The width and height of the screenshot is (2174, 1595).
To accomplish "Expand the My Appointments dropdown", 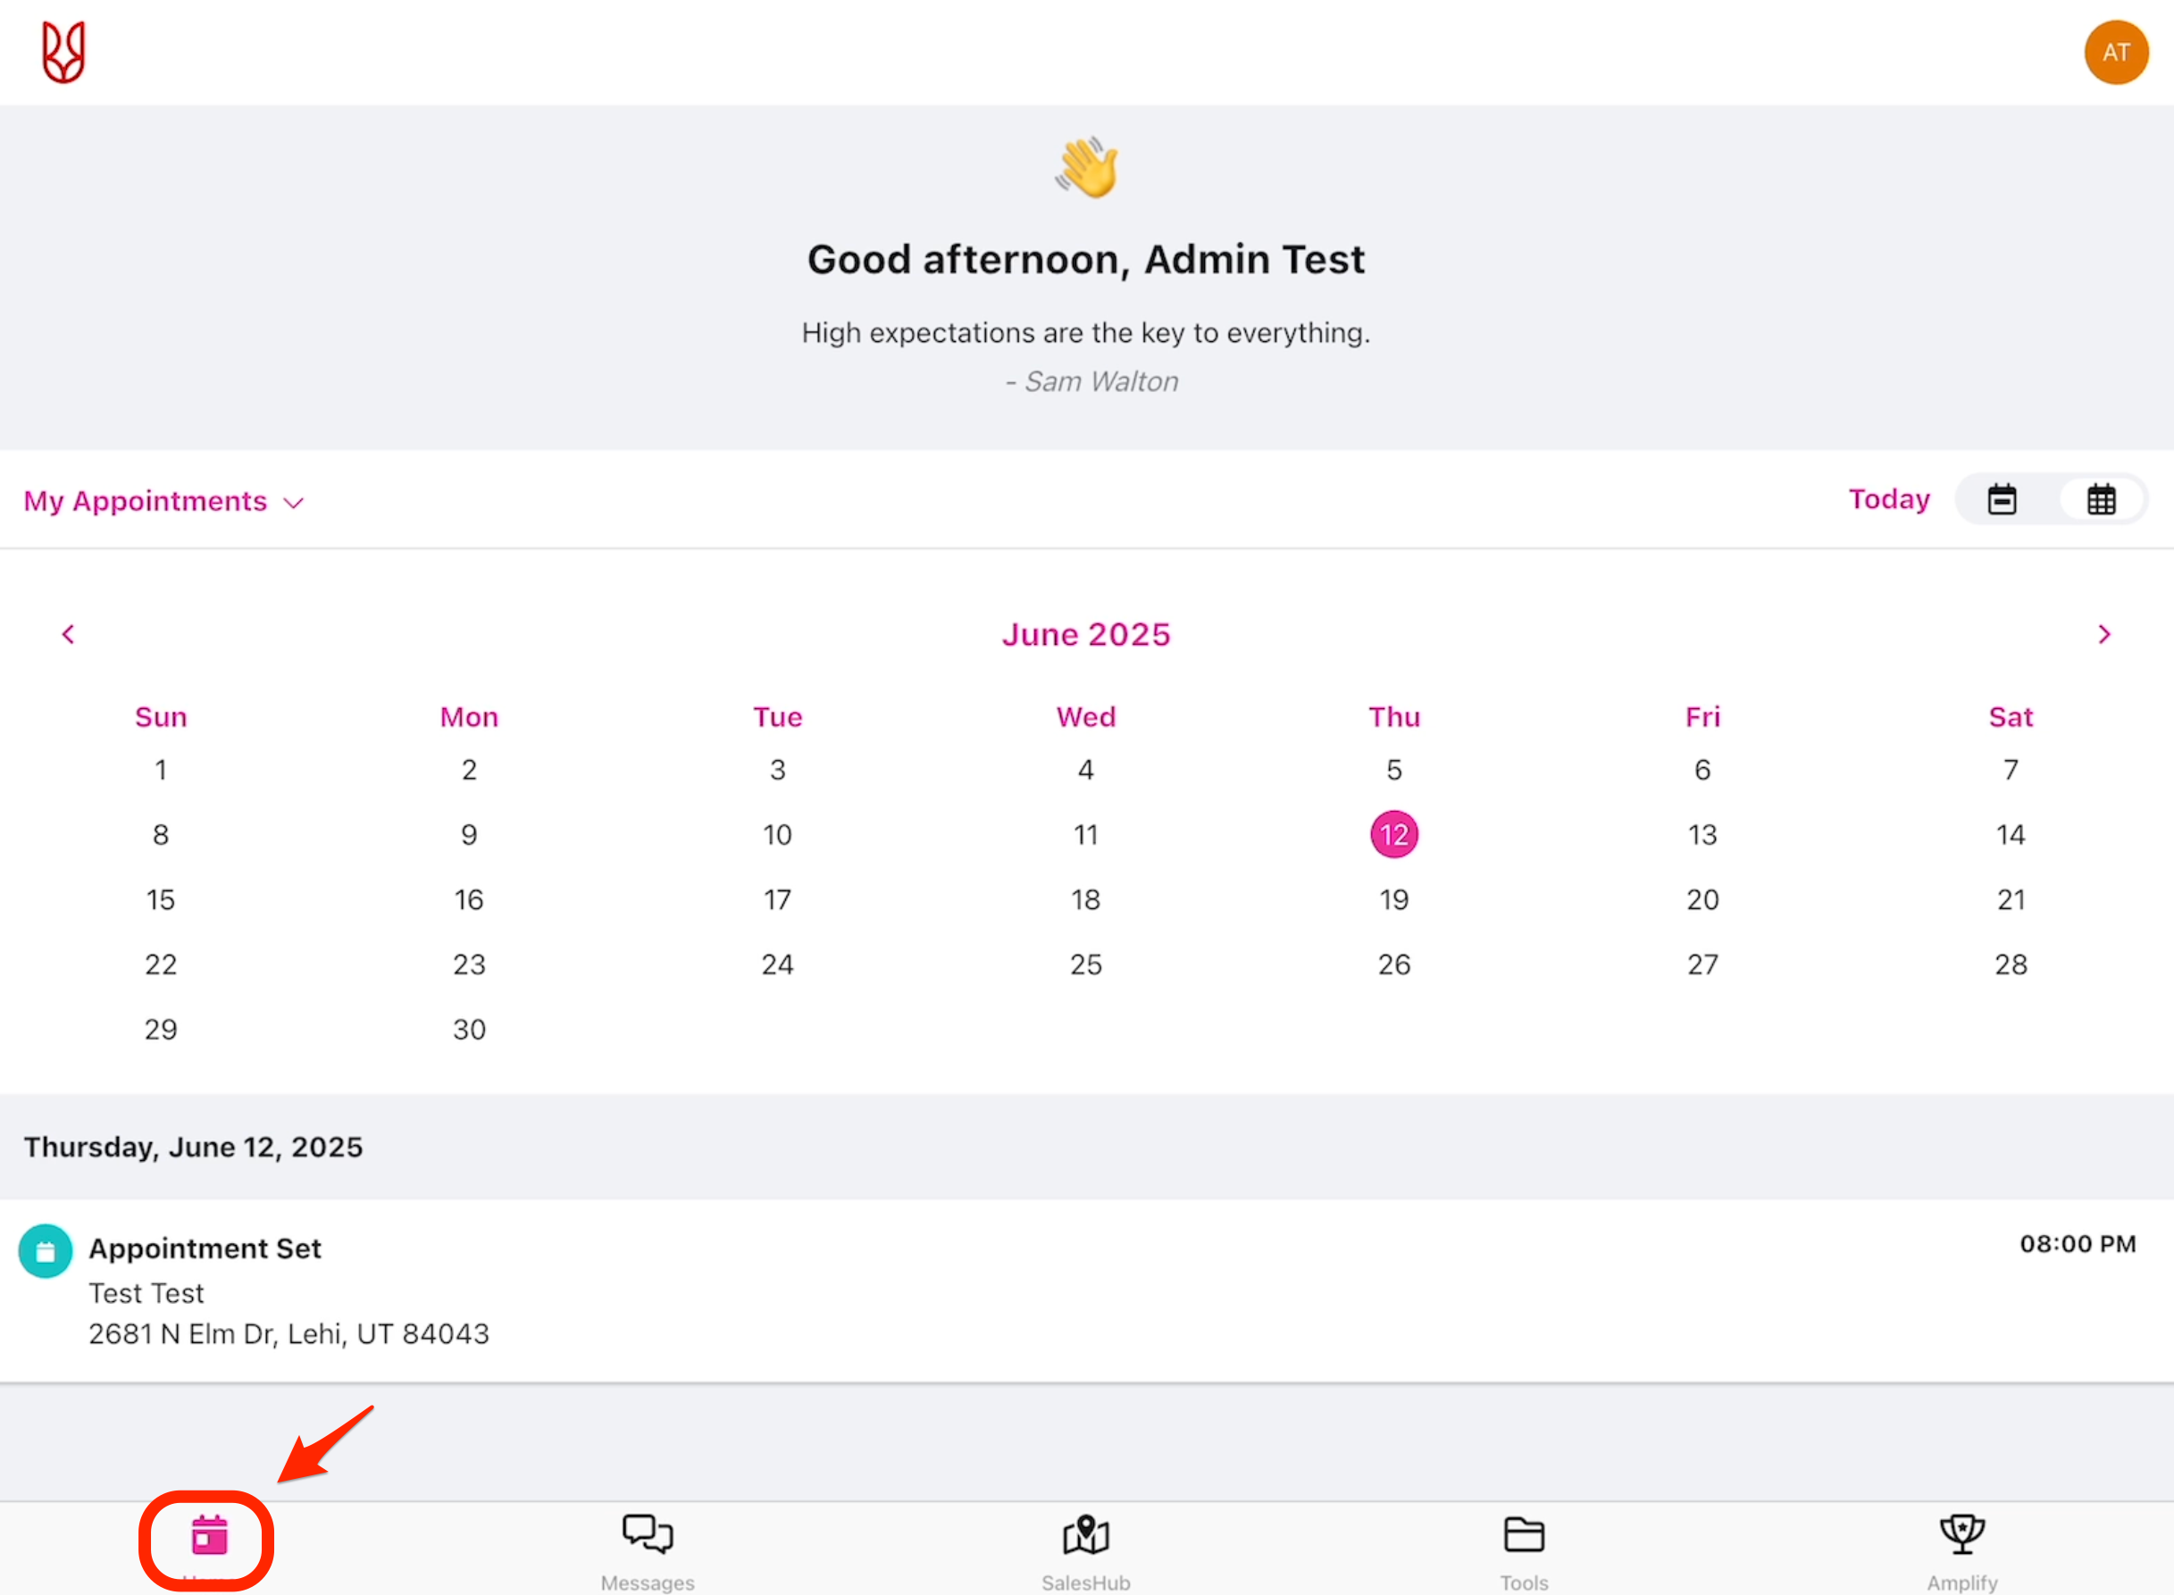I will pyautogui.click(x=164, y=501).
